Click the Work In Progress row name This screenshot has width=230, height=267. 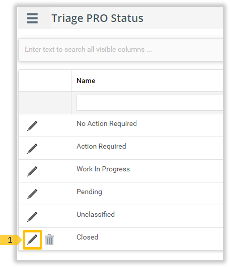point(103,169)
